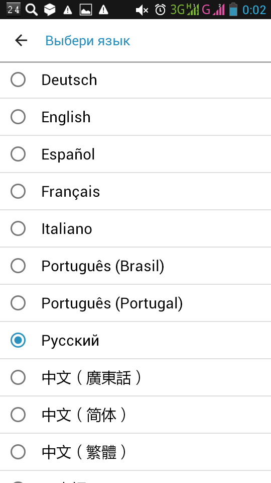The width and height of the screenshot is (271, 483).
Task: Choose Français language option
Action: [x=135, y=191]
